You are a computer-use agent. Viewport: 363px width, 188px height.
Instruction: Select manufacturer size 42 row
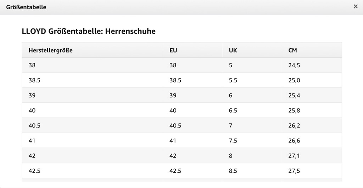(182, 156)
